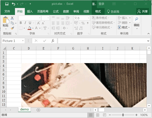Viewport: 152px width, 118px height.
Task: Click the Insert Function fx icon
Action: [53, 41]
